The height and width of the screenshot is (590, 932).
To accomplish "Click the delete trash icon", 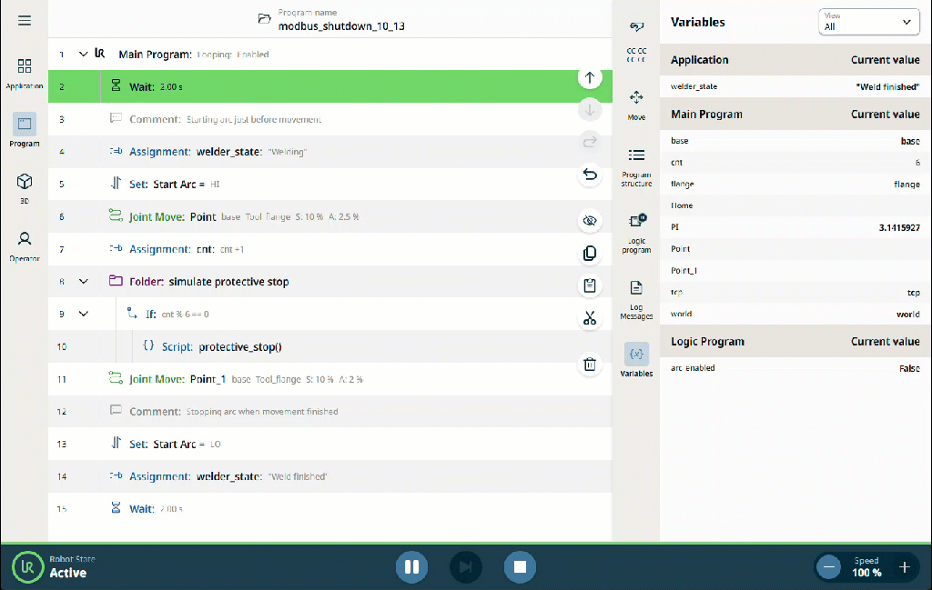I will point(590,365).
